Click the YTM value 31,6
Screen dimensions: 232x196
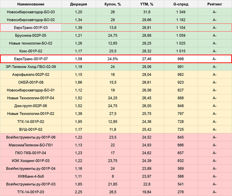(x=147, y=12)
